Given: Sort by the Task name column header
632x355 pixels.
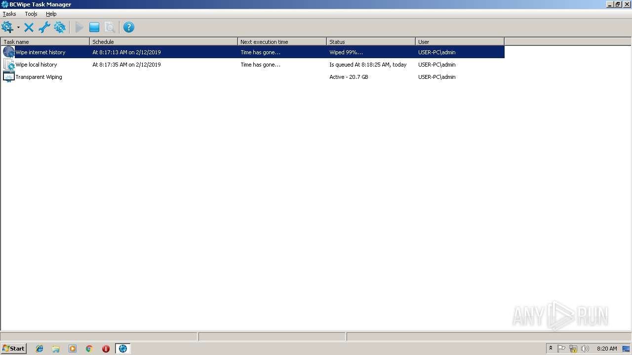Looking at the screenshot, I should pyautogui.click(x=45, y=42).
